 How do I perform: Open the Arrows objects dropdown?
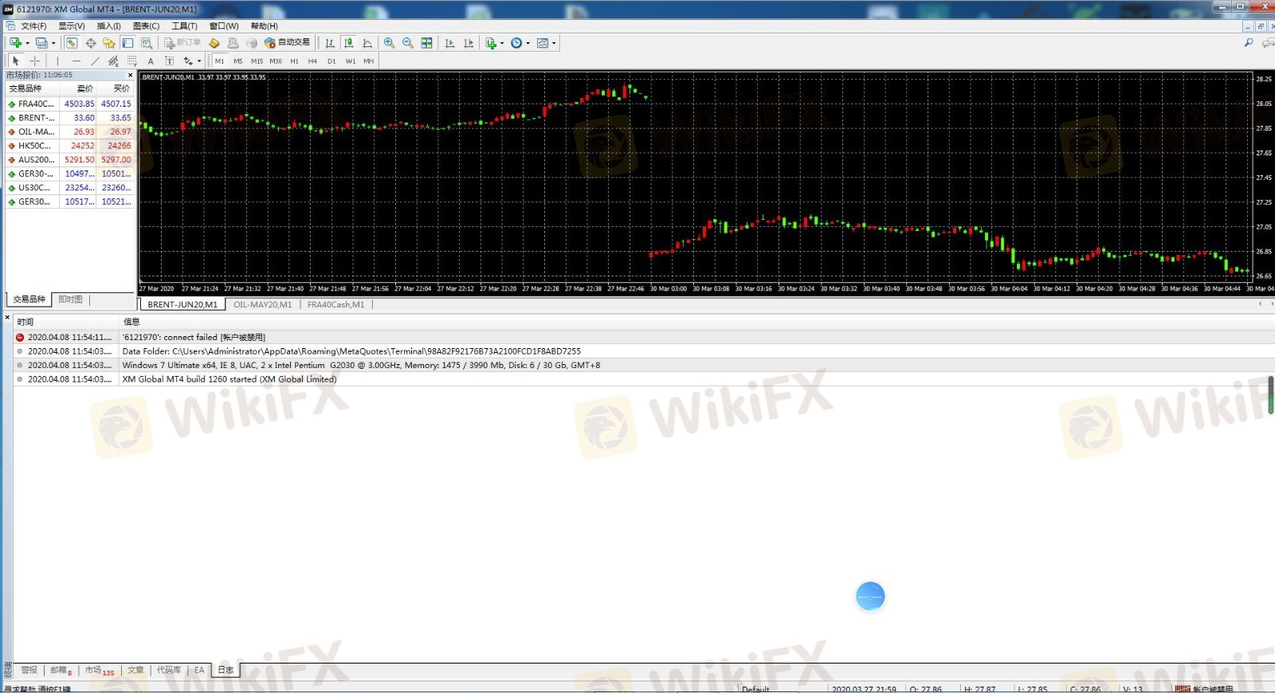(191, 61)
